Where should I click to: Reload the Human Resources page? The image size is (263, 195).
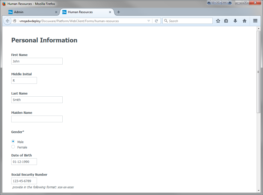pos(157,21)
